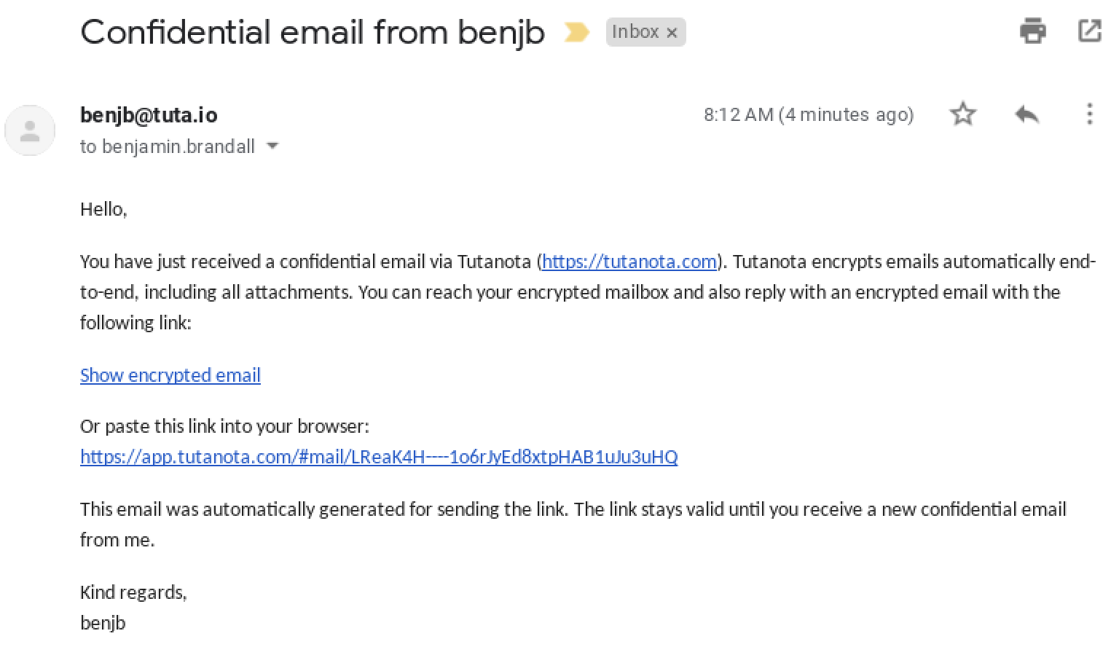Click the Inbox label chip

tap(635, 32)
